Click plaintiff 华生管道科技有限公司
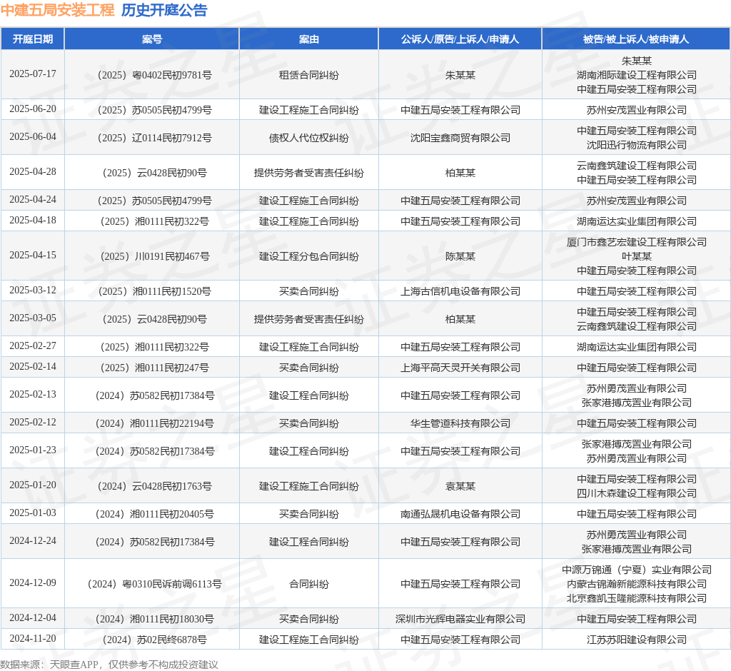Viewport: 731px width, 671px height. pos(460,424)
